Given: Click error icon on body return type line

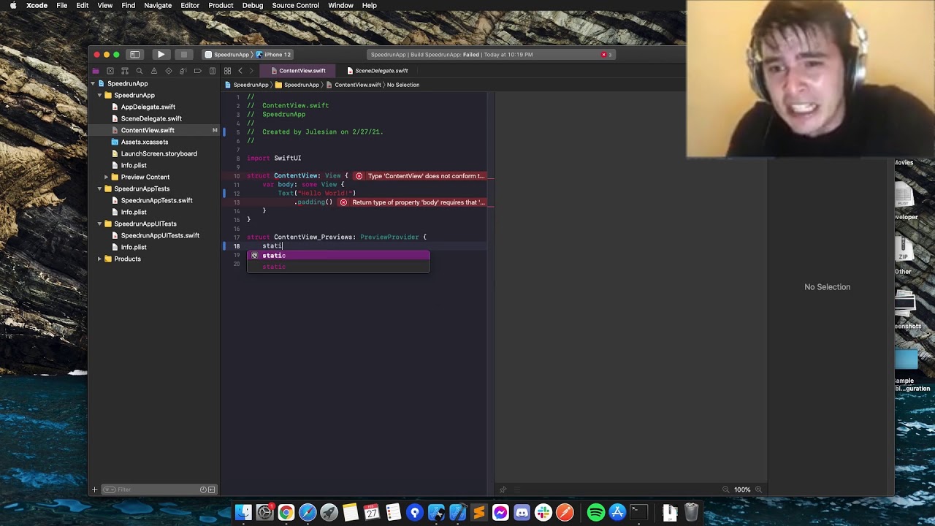Looking at the screenshot, I should [x=343, y=202].
